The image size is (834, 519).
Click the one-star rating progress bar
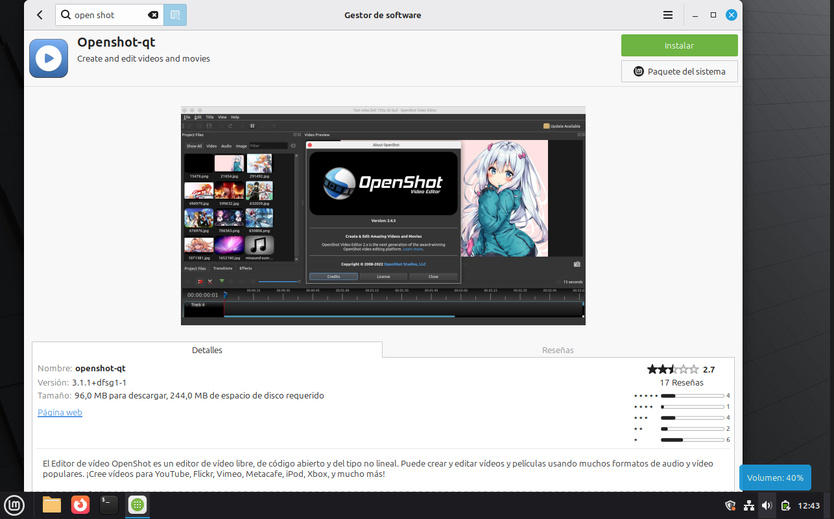click(692, 440)
